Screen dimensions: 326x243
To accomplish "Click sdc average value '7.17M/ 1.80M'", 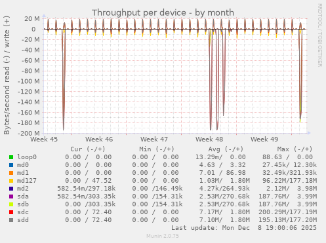I will [224, 212].
